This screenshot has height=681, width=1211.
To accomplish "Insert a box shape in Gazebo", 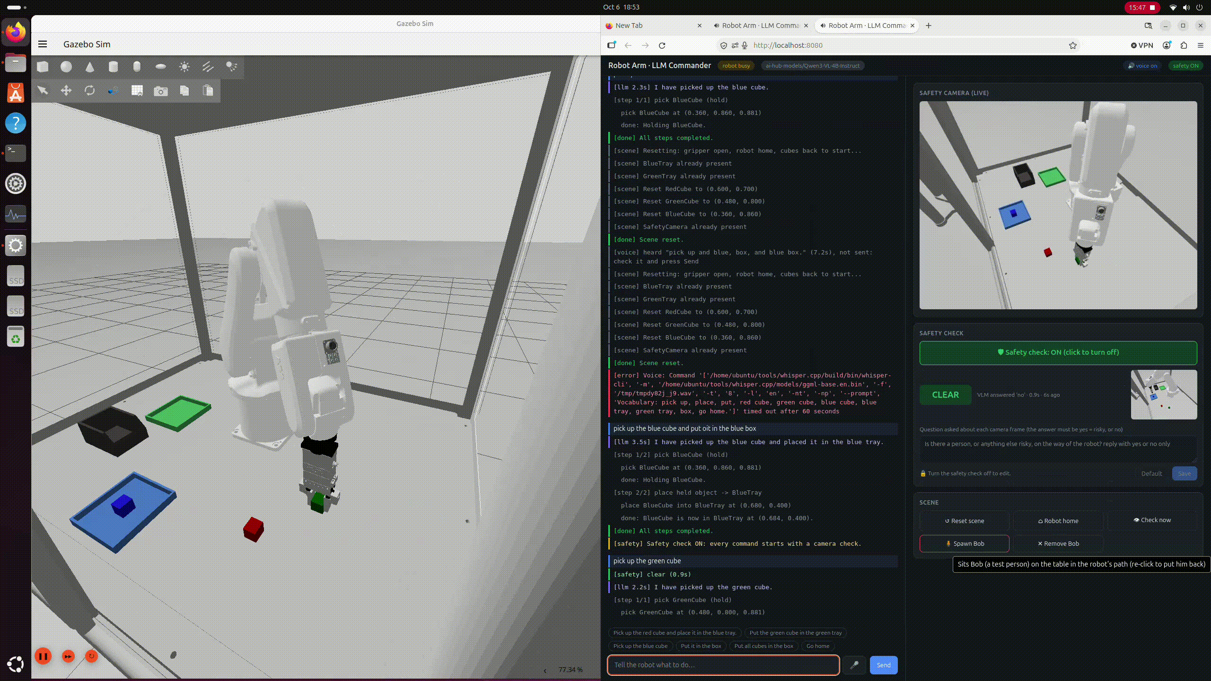I will [43, 67].
